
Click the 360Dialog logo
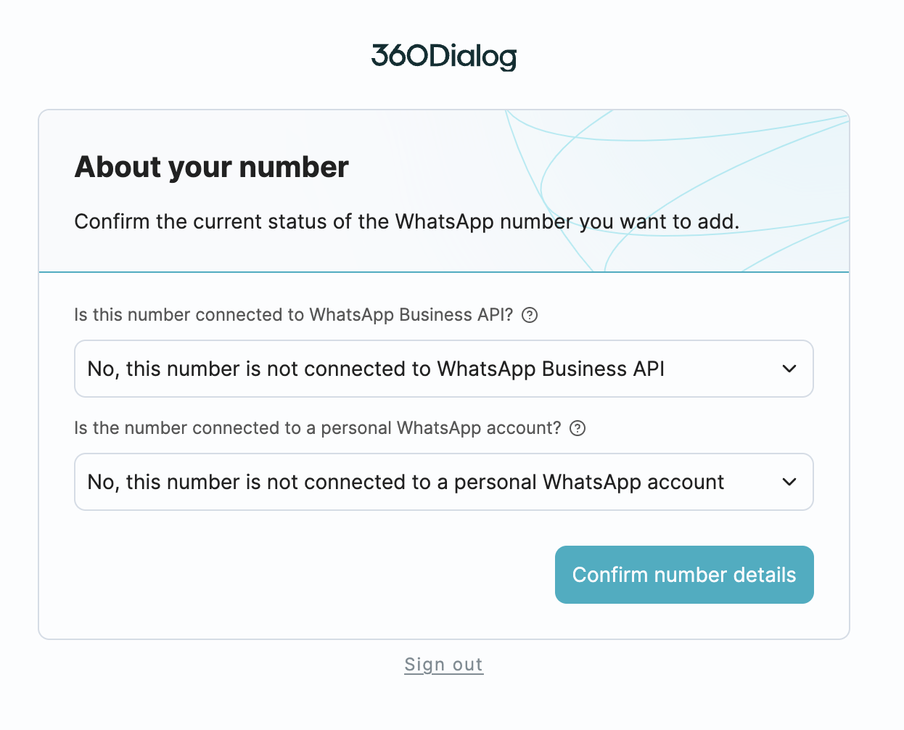444,57
